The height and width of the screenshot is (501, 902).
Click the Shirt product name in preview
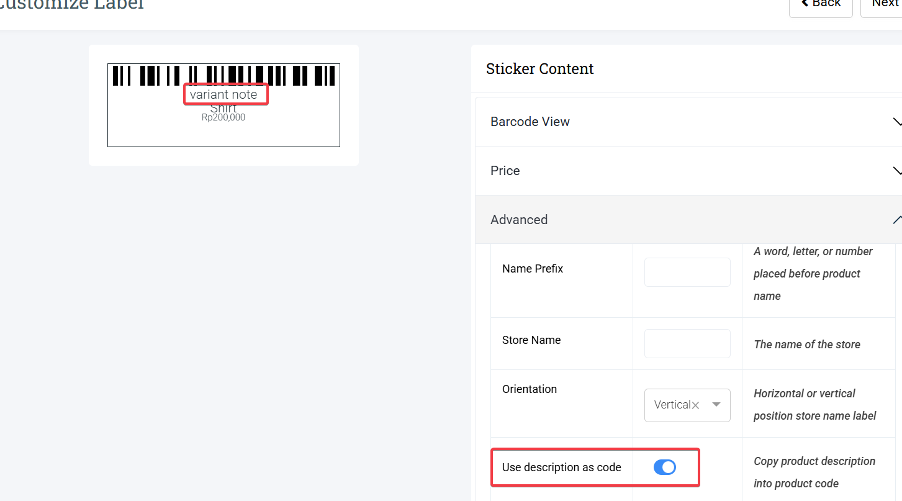(x=223, y=108)
